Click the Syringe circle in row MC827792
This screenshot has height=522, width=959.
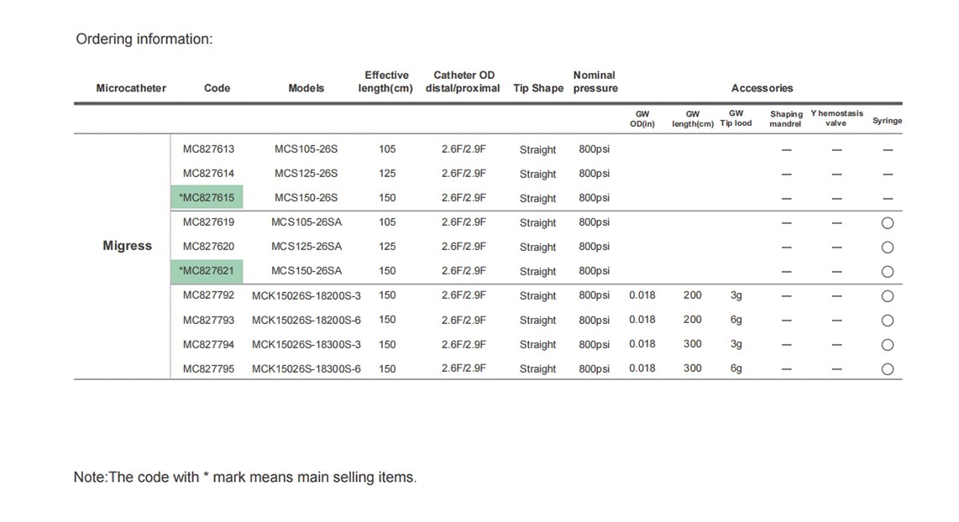(887, 296)
